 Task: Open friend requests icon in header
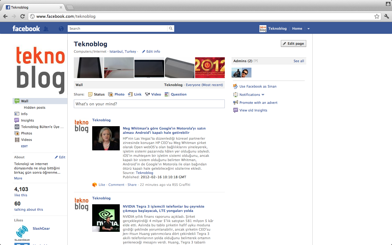click(x=46, y=28)
